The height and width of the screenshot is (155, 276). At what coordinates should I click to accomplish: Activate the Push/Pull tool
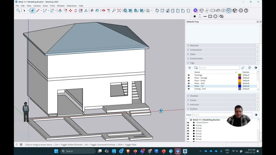[60, 10]
